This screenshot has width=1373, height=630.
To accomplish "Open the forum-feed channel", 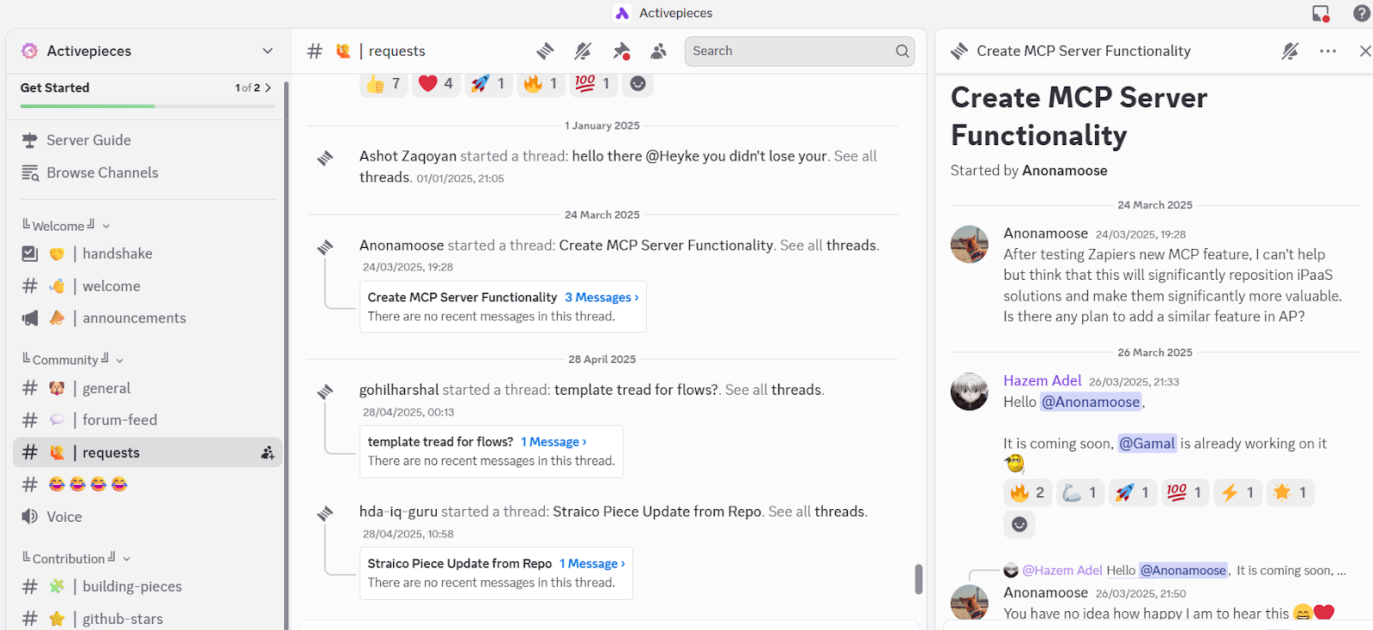I will click(x=146, y=420).
